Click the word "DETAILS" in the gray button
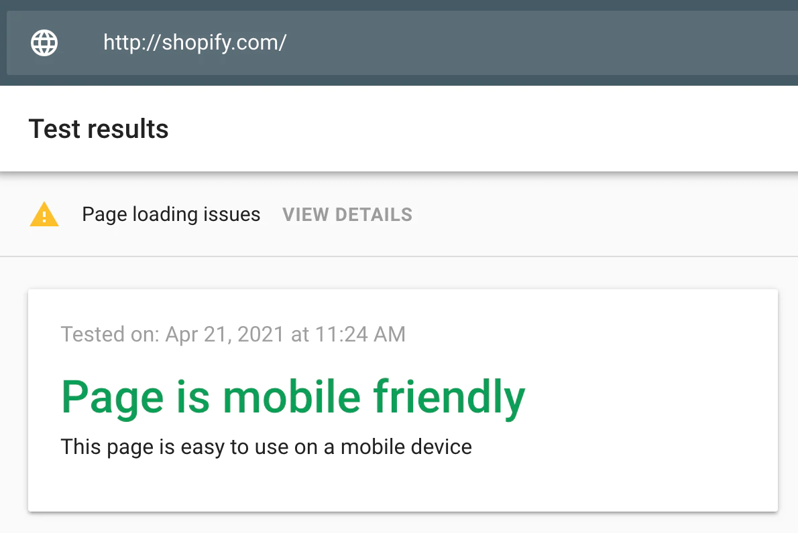The height and width of the screenshot is (533, 798). 374,215
